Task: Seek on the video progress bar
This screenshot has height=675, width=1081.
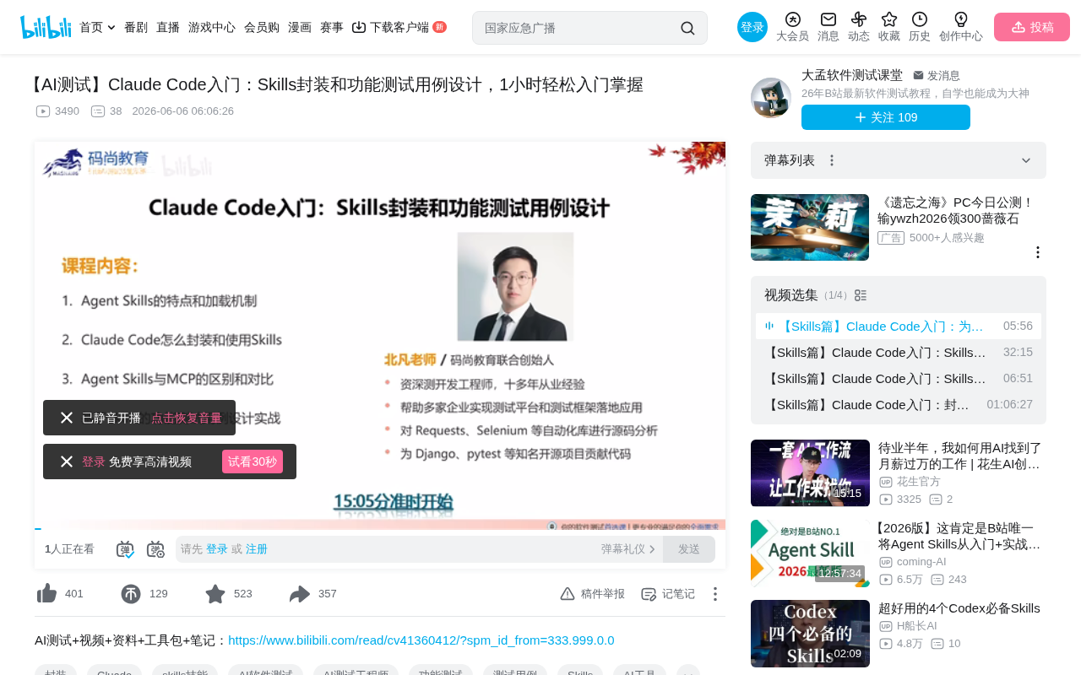Action: tap(380, 528)
